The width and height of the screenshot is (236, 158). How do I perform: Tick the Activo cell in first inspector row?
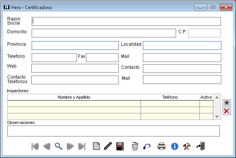pos(206,104)
